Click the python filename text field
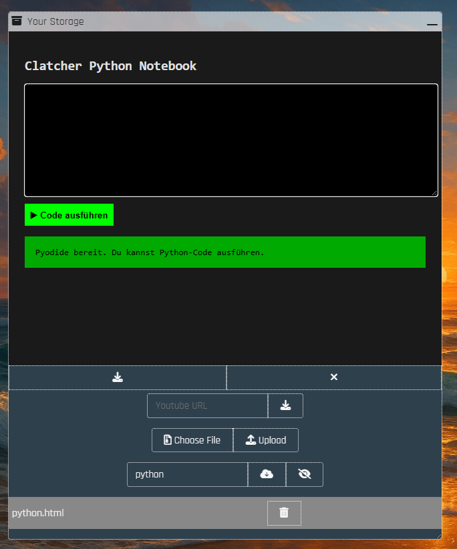This screenshot has width=457, height=549. pos(188,474)
